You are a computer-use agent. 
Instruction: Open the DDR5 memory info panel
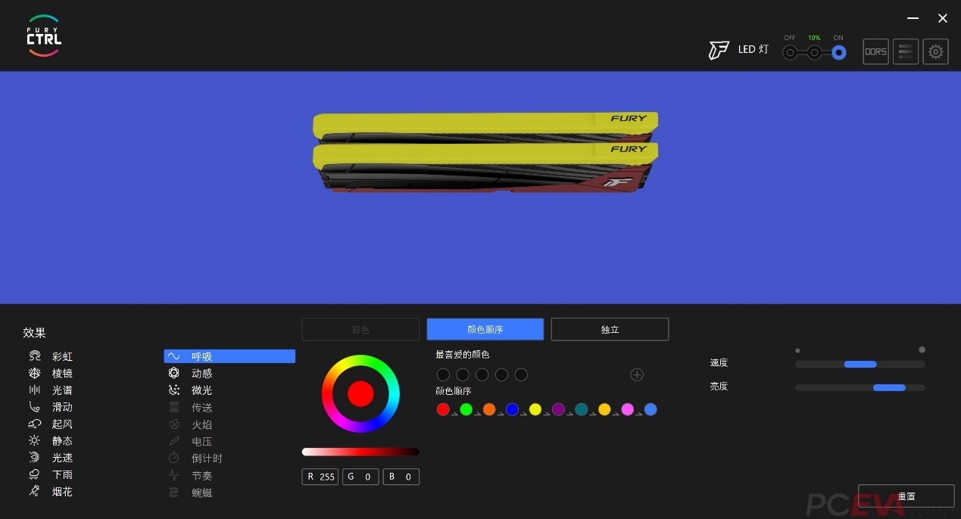875,51
